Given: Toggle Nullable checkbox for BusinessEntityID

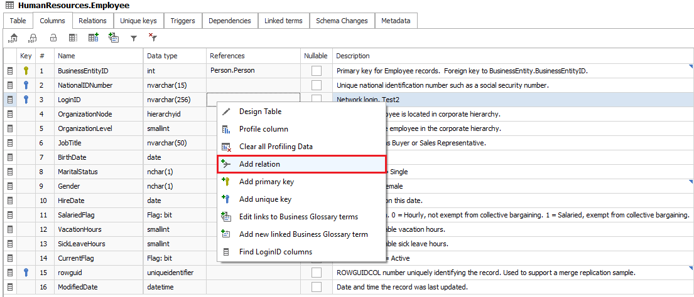Looking at the screenshot, I should (317, 71).
